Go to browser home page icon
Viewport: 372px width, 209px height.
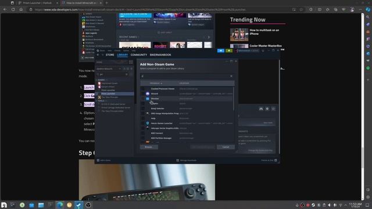tap(21, 9)
